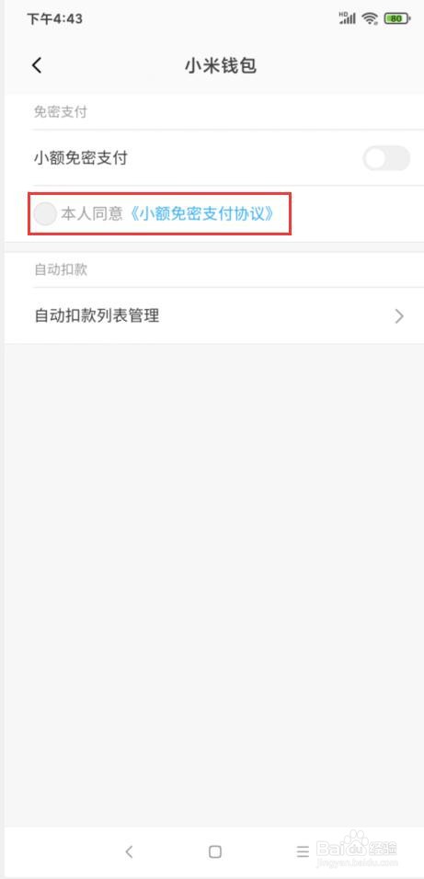This screenshot has width=424, height=879.
Task: Tap the 小米钱包 page title
Action: [x=221, y=66]
